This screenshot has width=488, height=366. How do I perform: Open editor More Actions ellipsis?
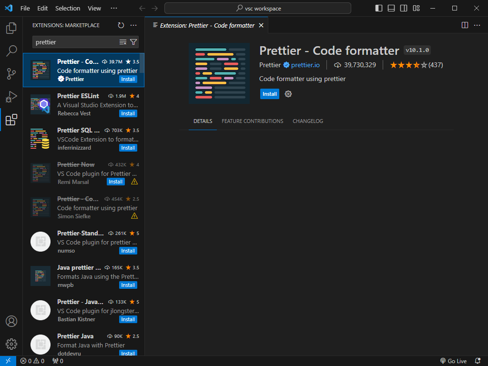click(x=477, y=25)
